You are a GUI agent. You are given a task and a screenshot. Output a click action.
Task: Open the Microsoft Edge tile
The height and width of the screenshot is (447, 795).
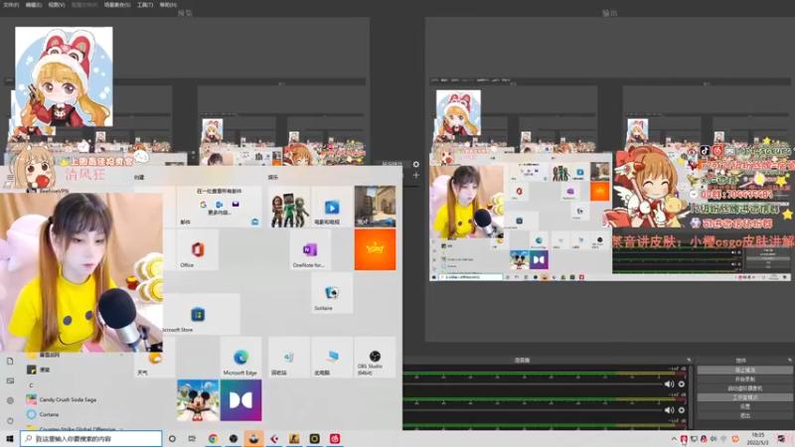click(x=240, y=358)
